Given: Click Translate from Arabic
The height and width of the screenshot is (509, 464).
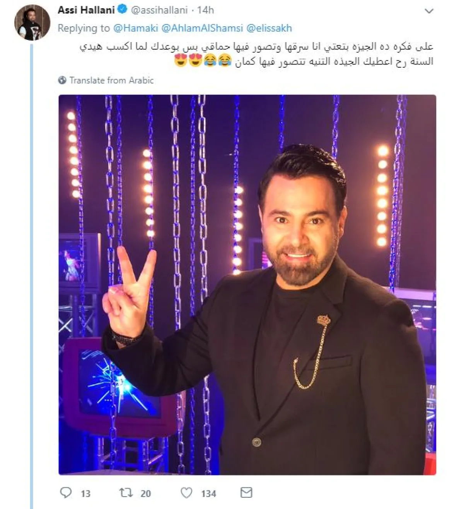Looking at the screenshot, I should tap(111, 80).
